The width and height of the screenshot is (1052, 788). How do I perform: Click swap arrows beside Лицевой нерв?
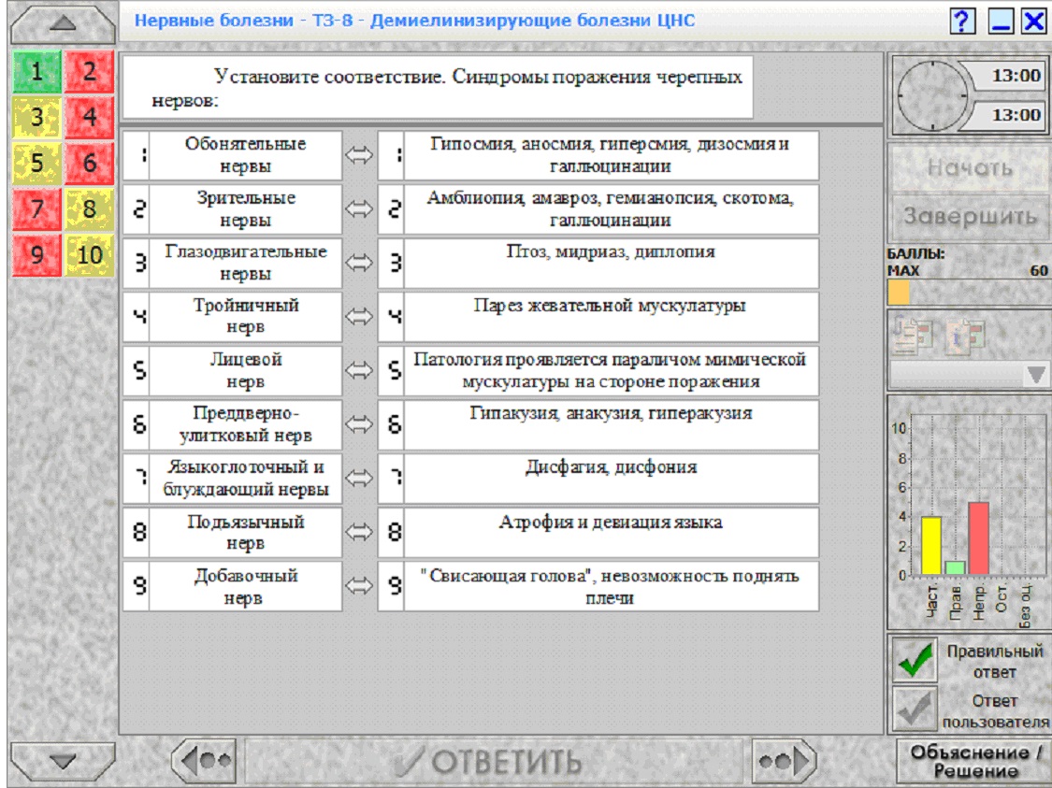(x=359, y=370)
